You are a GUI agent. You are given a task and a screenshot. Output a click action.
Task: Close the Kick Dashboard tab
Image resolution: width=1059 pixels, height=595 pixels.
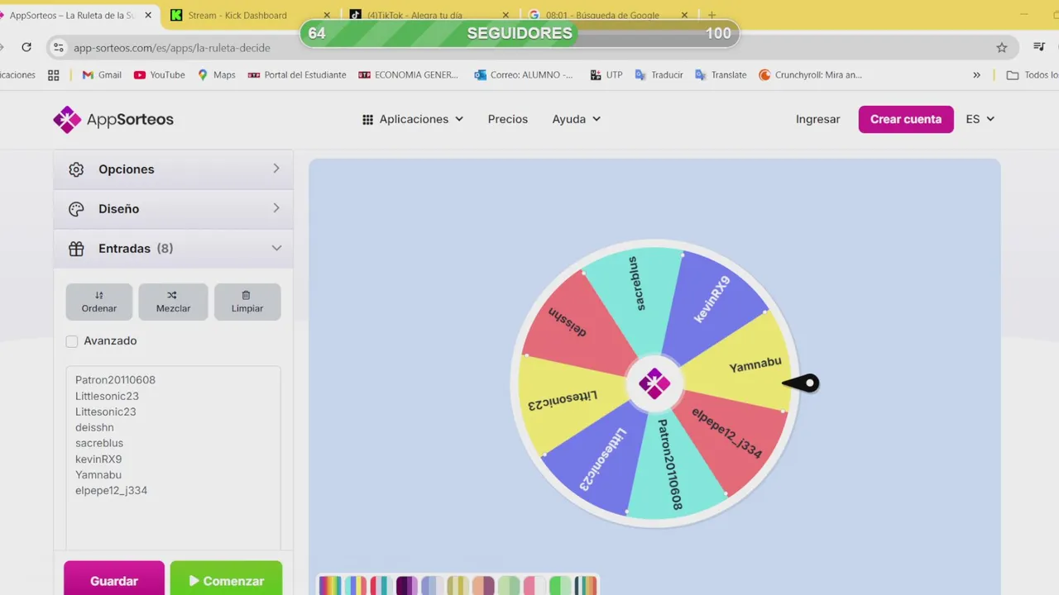327,15
